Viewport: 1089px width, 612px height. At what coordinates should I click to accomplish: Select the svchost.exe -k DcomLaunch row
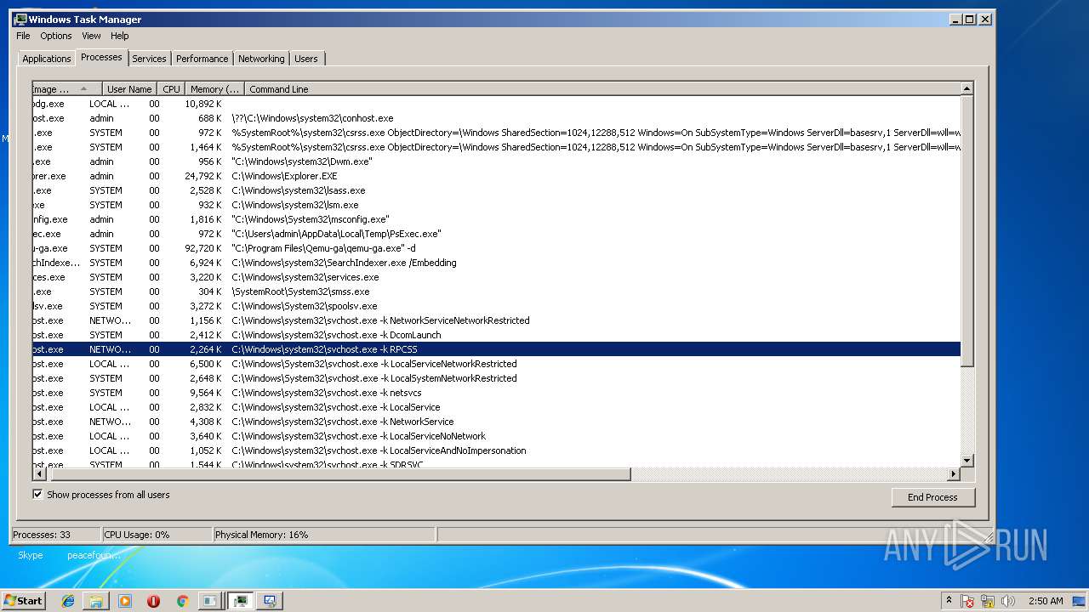coord(496,335)
